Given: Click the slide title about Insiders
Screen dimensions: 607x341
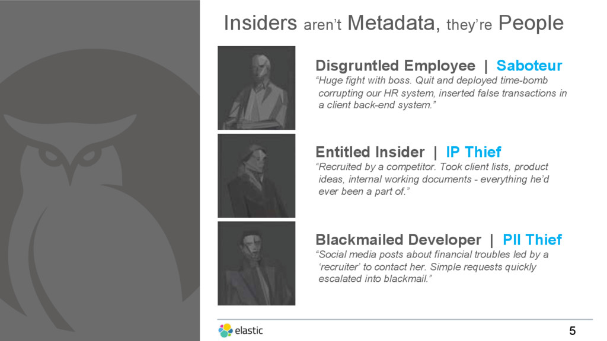Looking at the screenshot, I should click(x=394, y=23).
